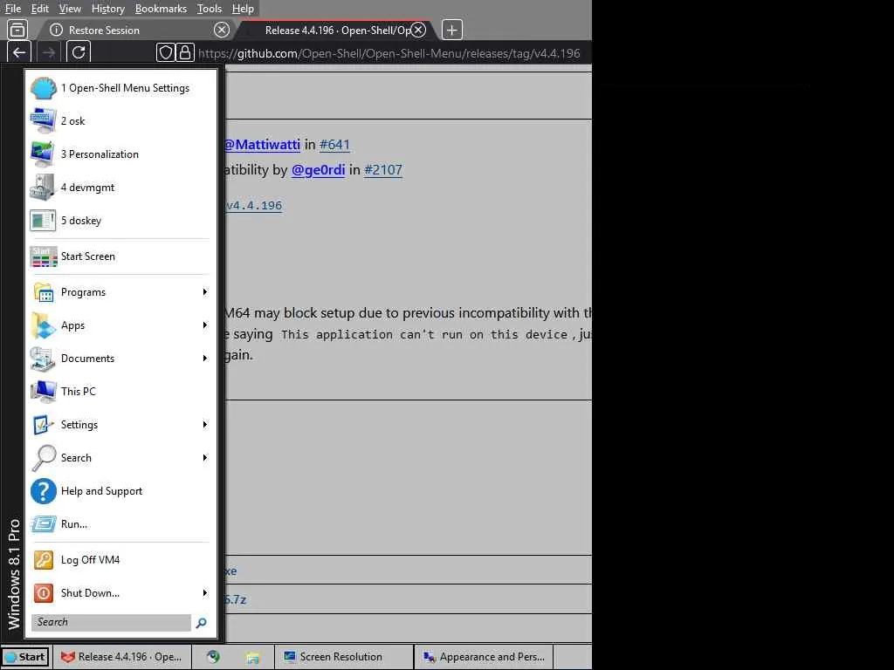894x670 pixels.
Task: Open File Explorer icon on taskbar
Action: [x=252, y=657]
